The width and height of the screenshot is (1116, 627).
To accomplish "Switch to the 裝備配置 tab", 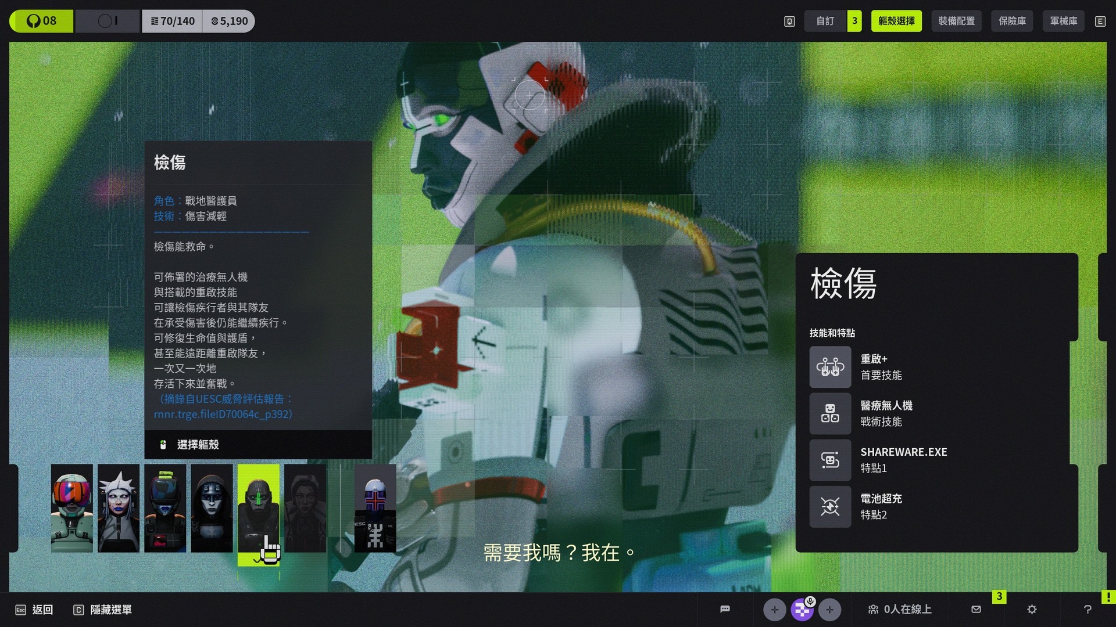I will (x=956, y=21).
